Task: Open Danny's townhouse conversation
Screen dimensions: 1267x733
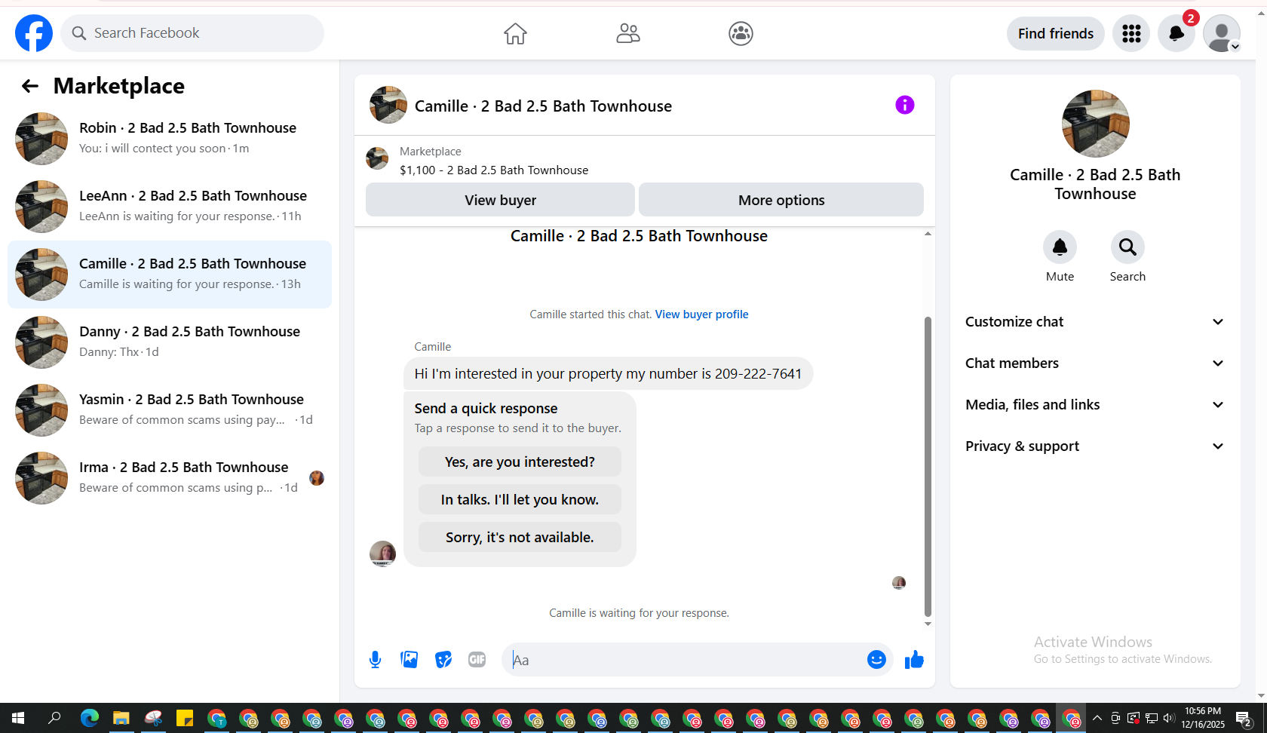Action: (170, 342)
